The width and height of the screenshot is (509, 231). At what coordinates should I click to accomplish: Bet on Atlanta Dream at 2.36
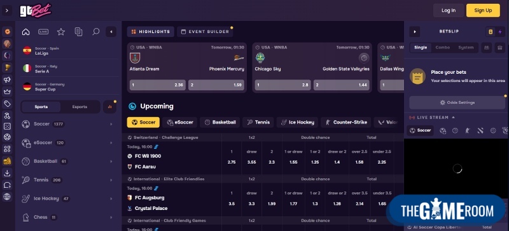tap(157, 85)
